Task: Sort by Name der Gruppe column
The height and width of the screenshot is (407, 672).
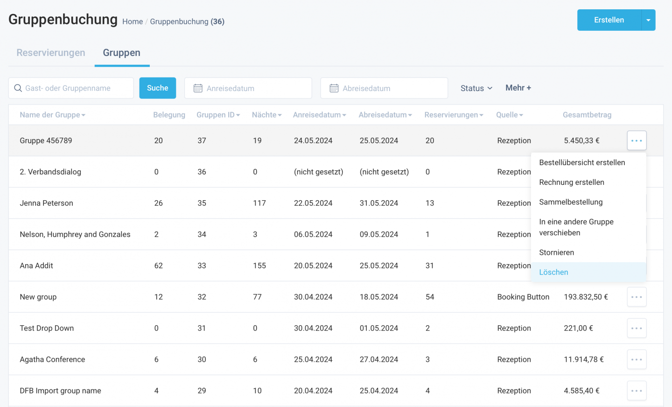Action: click(52, 115)
